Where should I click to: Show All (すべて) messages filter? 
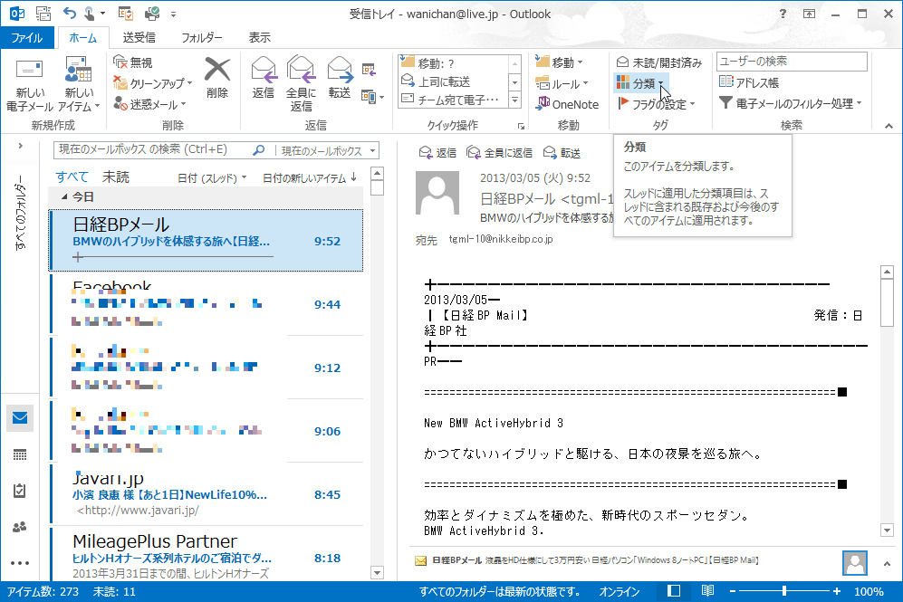click(x=72, y=177)
